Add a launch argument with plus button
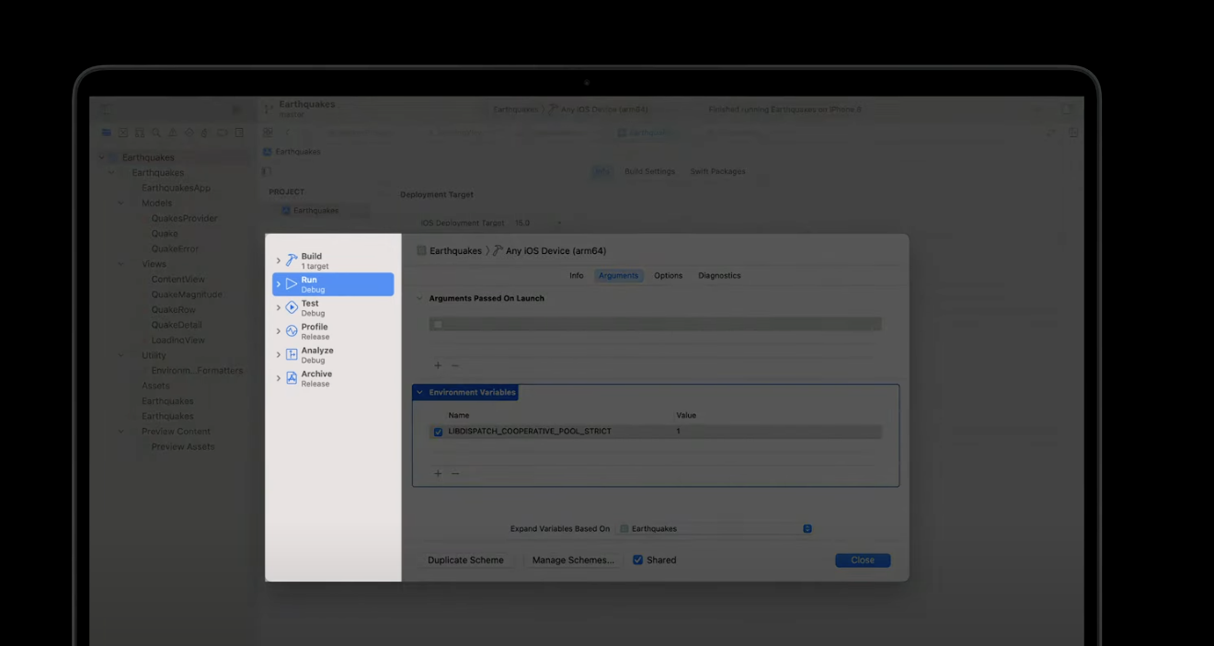Image resolution: width=1214 pixels, height=646 pixels. [438, 365]
